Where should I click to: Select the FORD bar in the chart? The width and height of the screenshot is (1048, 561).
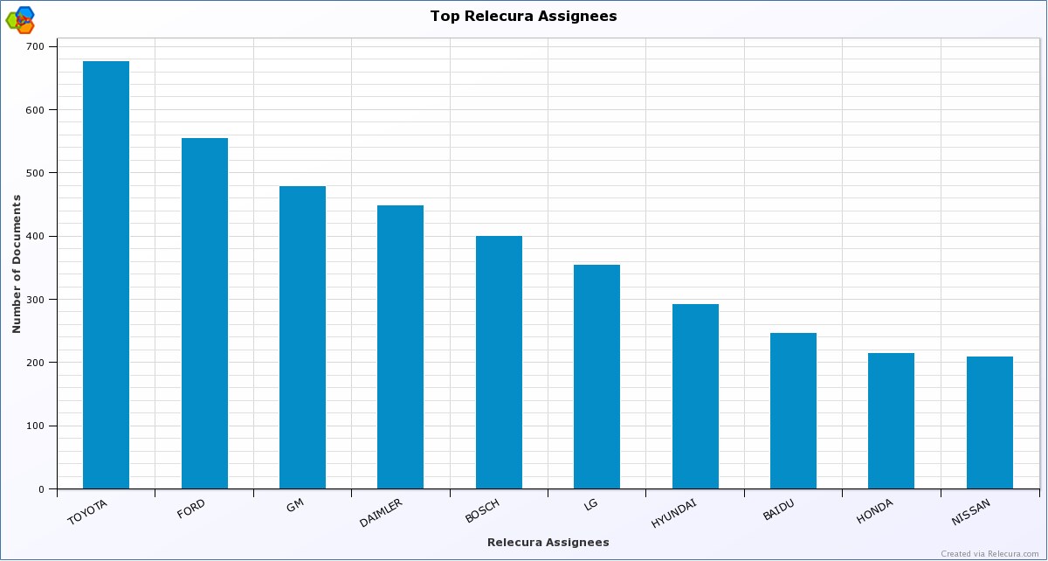point(204,314)
